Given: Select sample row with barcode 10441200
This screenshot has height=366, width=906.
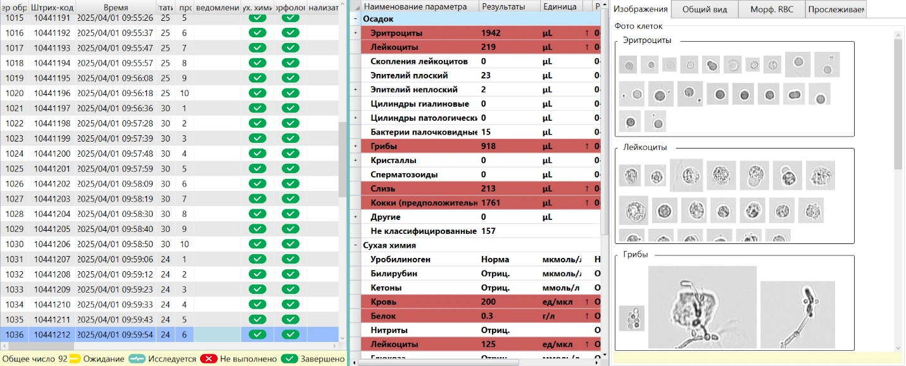Looking at the screenshot, I should (x=53, y=154).
